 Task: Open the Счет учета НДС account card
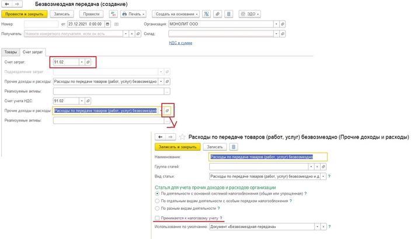[x=88, y=101]
